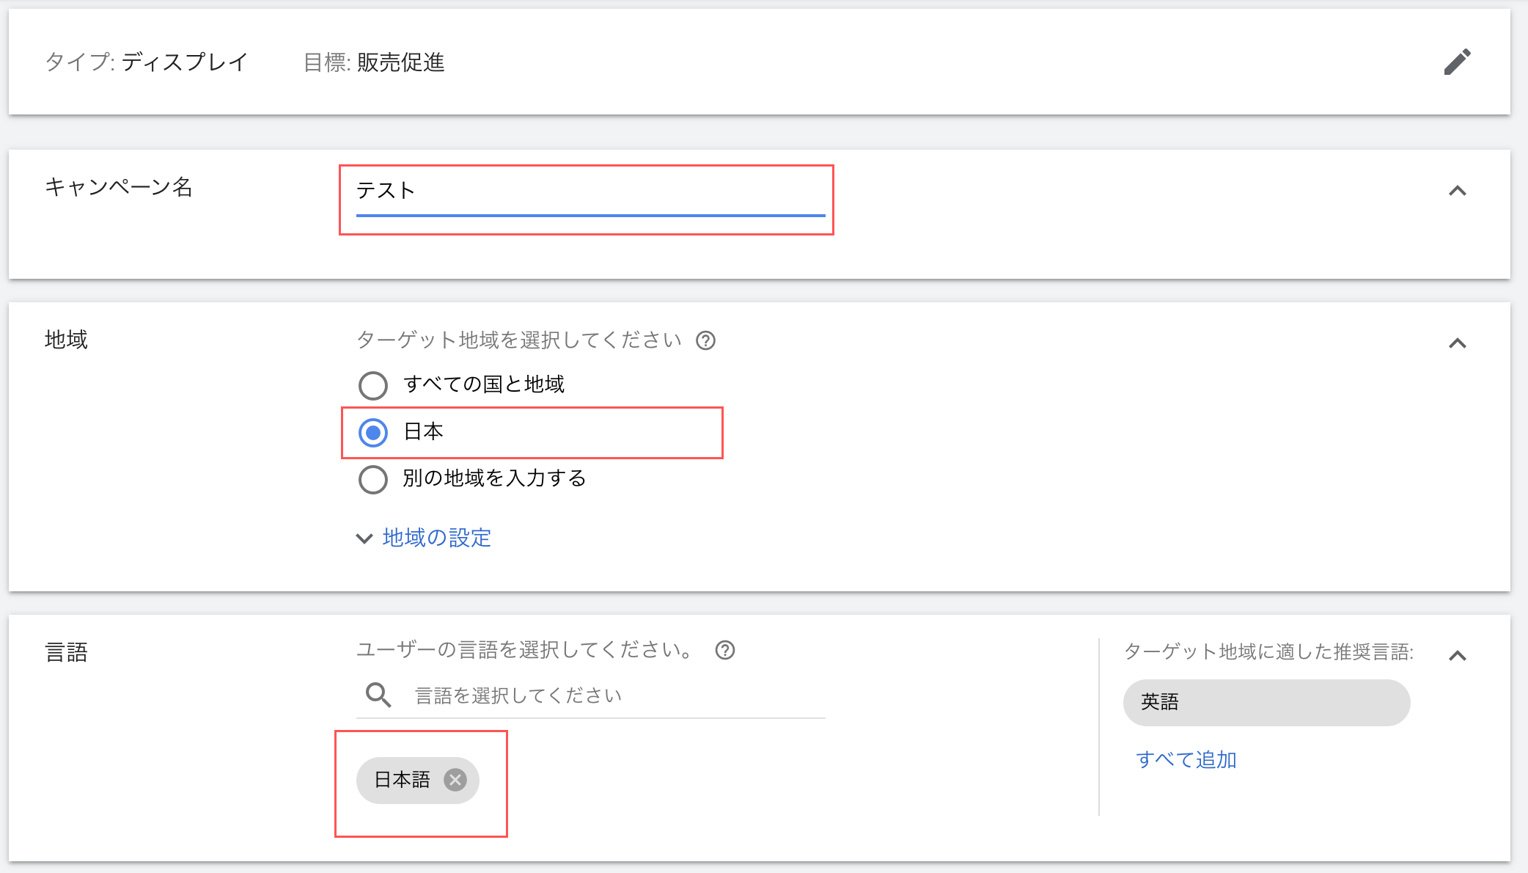The width and height of the screenshot is (1528, 873).
Task: Collapse the 言語 section chevron
Action: 1457,656
